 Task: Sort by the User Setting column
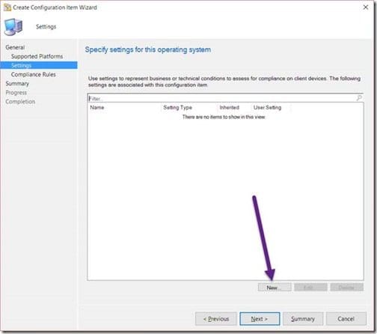click(x=267, y=108)
